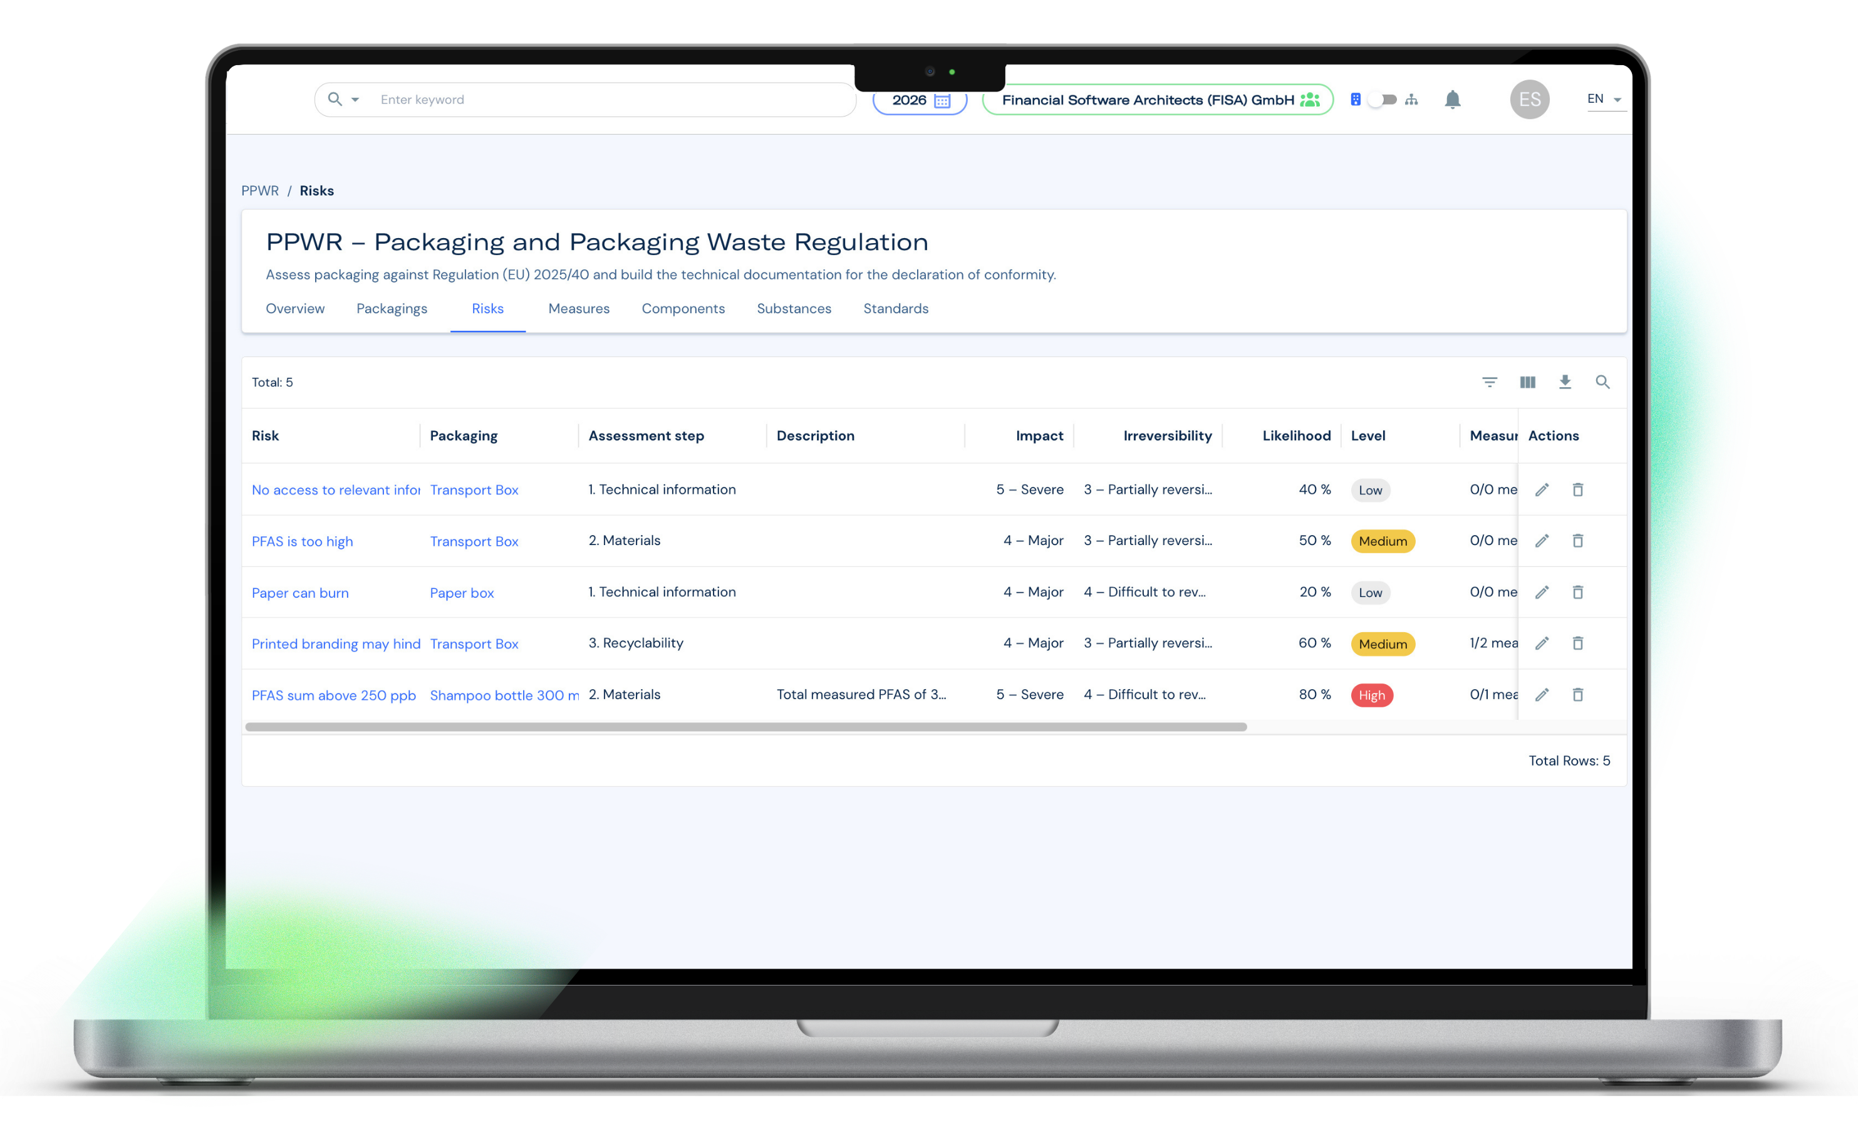Viewport: 1858px width, 1134px height.
Task: Click the horizontal scrollbar under the table
Action: coord(745,727)
